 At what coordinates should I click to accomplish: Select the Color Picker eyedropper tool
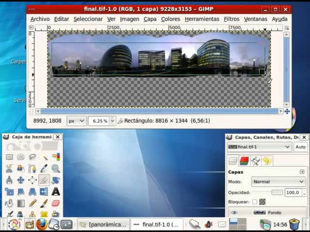click(x=44, y=169)
